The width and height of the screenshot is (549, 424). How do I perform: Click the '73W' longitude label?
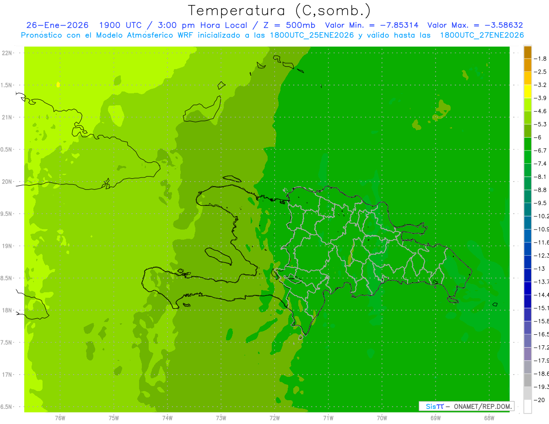click(221, 418)
